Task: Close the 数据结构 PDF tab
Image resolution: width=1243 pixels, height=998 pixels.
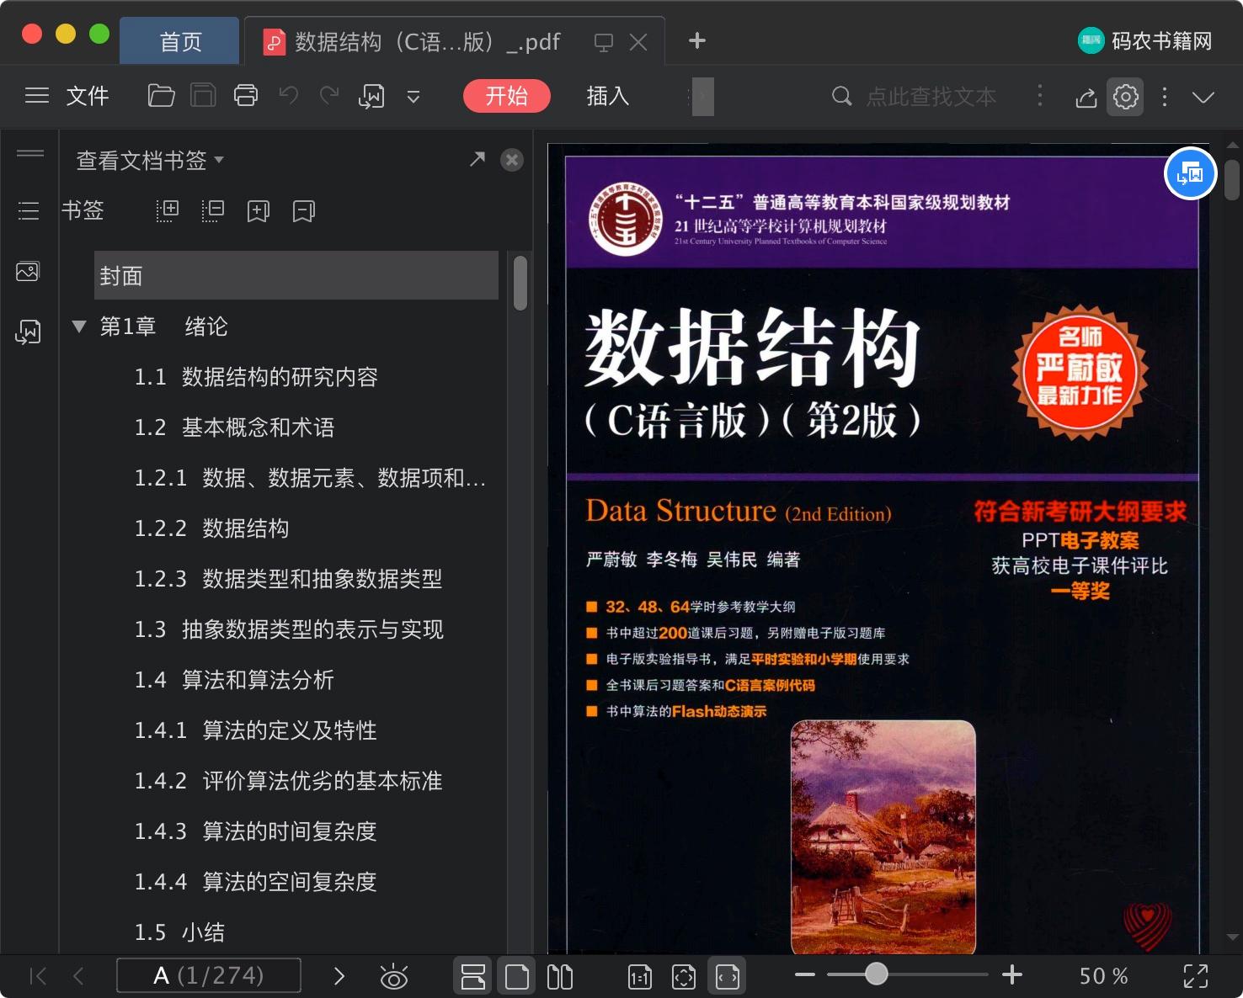Action: click(x=638, y=42)
